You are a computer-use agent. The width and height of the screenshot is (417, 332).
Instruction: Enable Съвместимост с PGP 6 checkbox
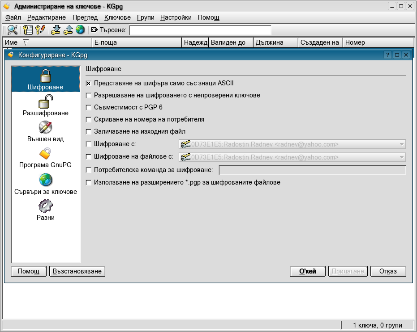(89, 108)
